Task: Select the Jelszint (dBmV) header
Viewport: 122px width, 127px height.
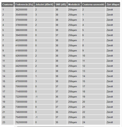Action: click(44, 4)
